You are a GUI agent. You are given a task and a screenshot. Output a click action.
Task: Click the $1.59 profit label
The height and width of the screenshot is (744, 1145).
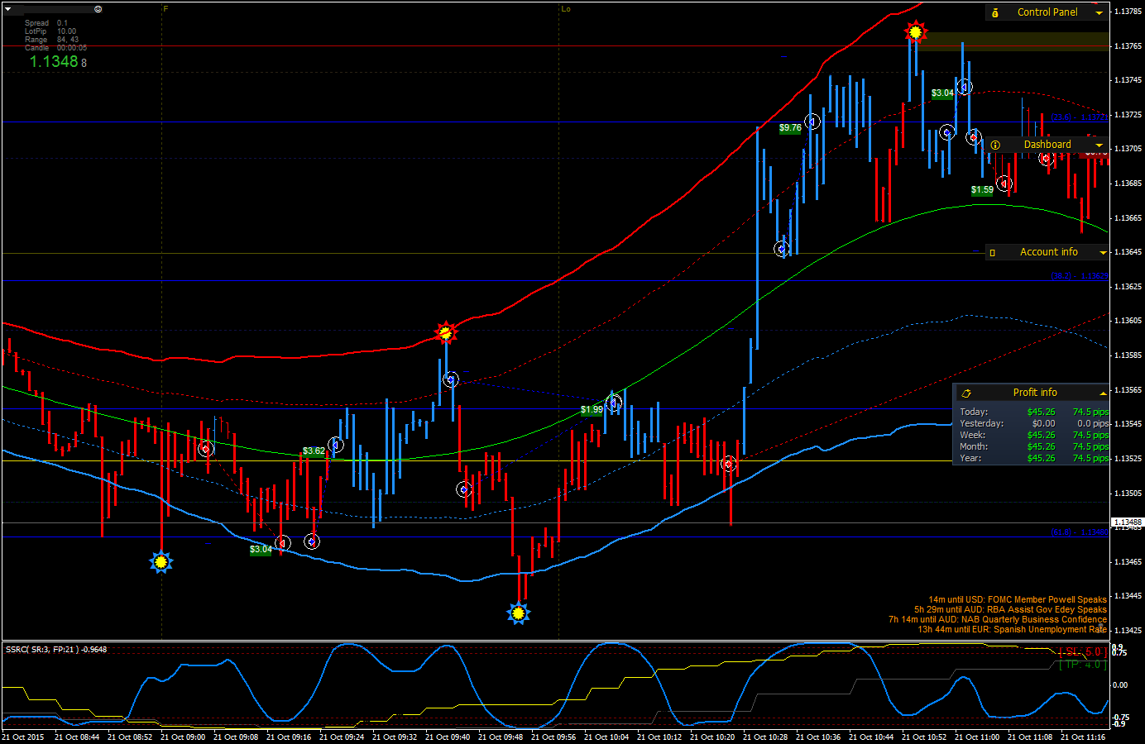(x=982, y=190)
